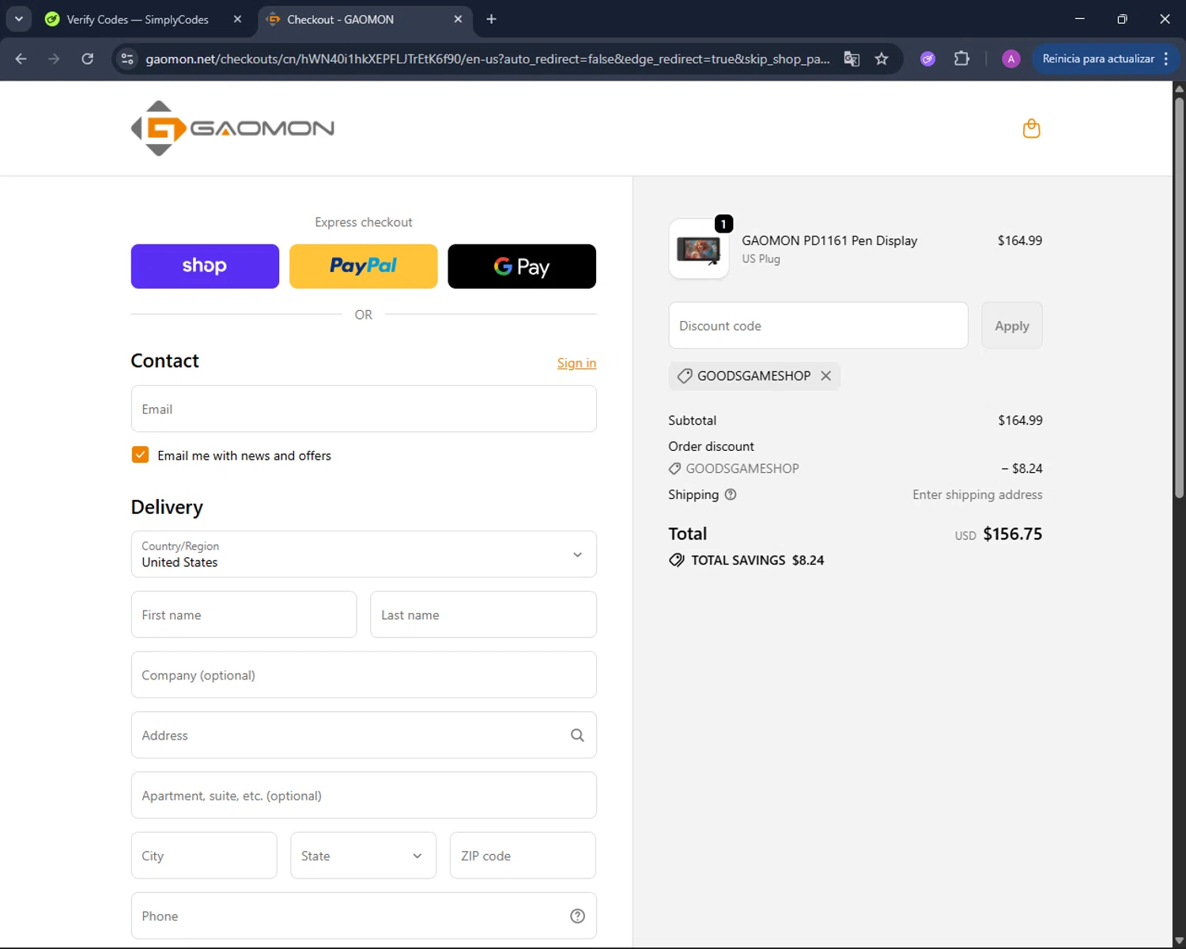This screenshot has height=949, width=1186.
Task: Click browser forward arrow
Action: tap(54, 59)
